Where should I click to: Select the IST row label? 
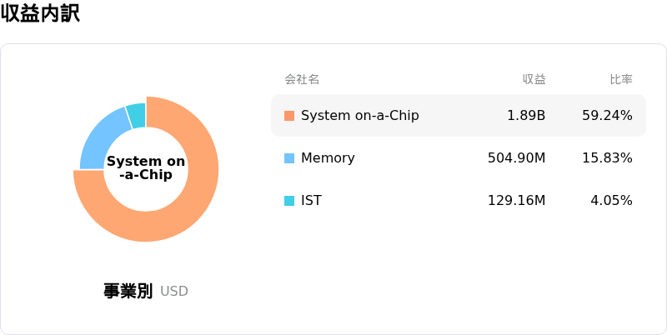pos(311,201)
